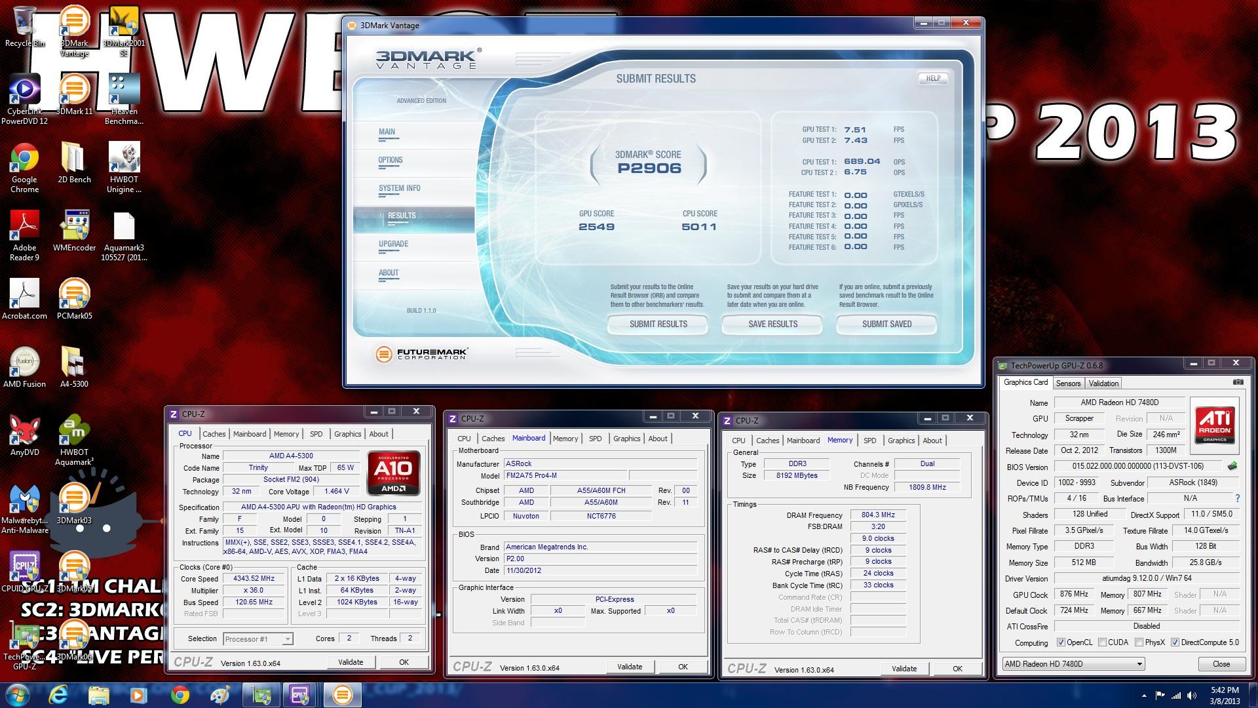Open Internet Explorer from the taskbar
The image size is (1258, 708).
tap(58, 695)
